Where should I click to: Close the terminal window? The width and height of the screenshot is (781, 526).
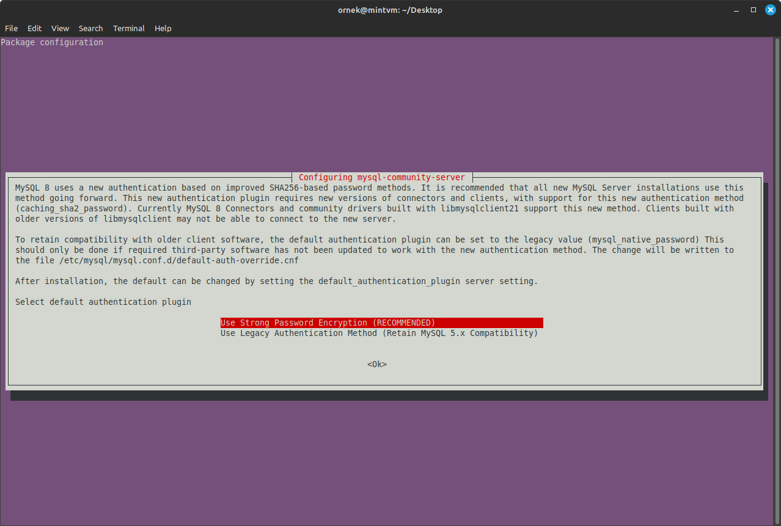pyautogui.click(x=771, y=10)
